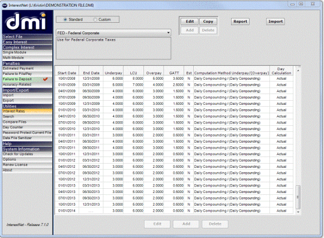Click the disabled top Delete button

coord(208,31)
